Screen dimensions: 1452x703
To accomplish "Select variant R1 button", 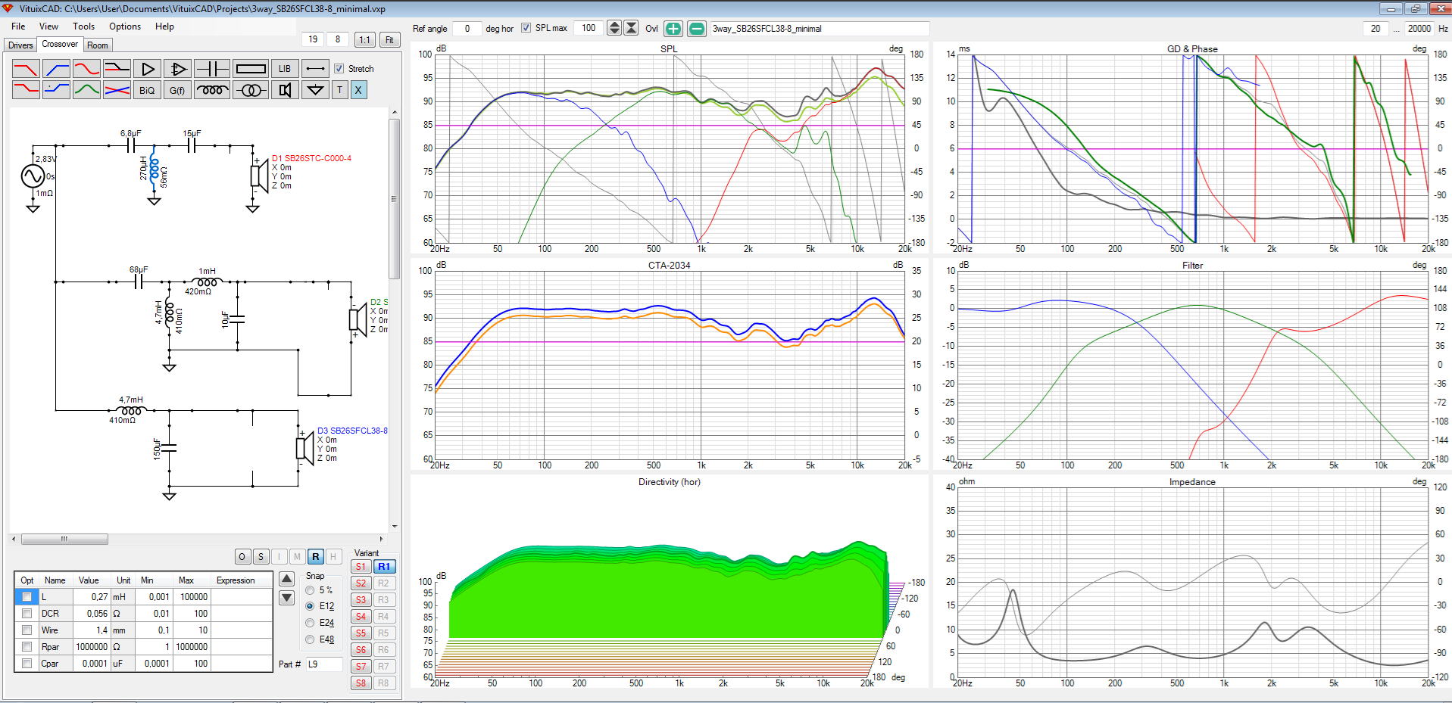I will click(x=384, y=567).
